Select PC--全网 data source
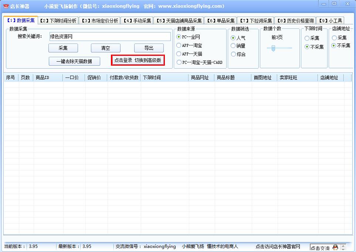Viewport: 356px width, 252px height. (188, 37)
